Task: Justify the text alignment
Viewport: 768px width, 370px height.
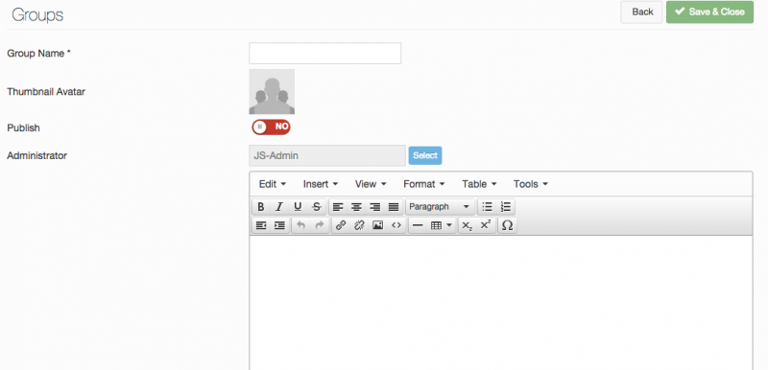Action: point(394,207)
